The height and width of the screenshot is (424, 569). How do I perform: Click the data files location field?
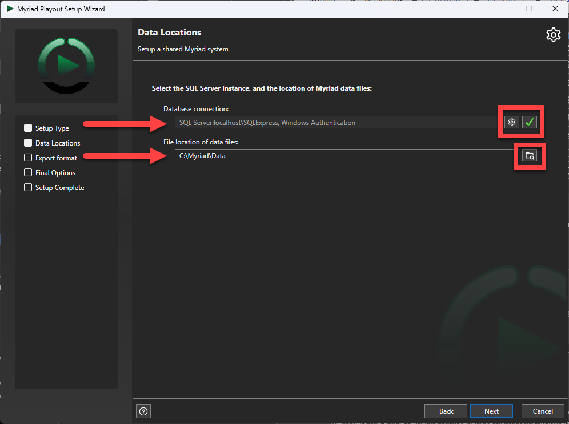click(347, 156)
